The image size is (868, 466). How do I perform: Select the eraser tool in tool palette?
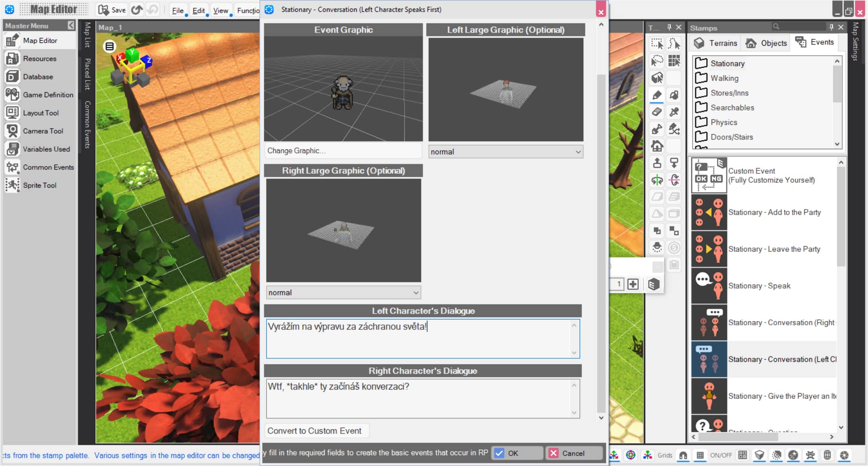tap(657, 112)
